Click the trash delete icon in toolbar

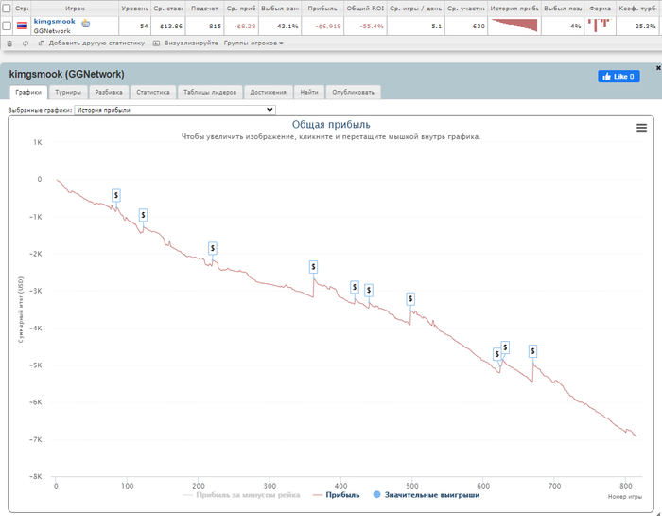(9, 44)
